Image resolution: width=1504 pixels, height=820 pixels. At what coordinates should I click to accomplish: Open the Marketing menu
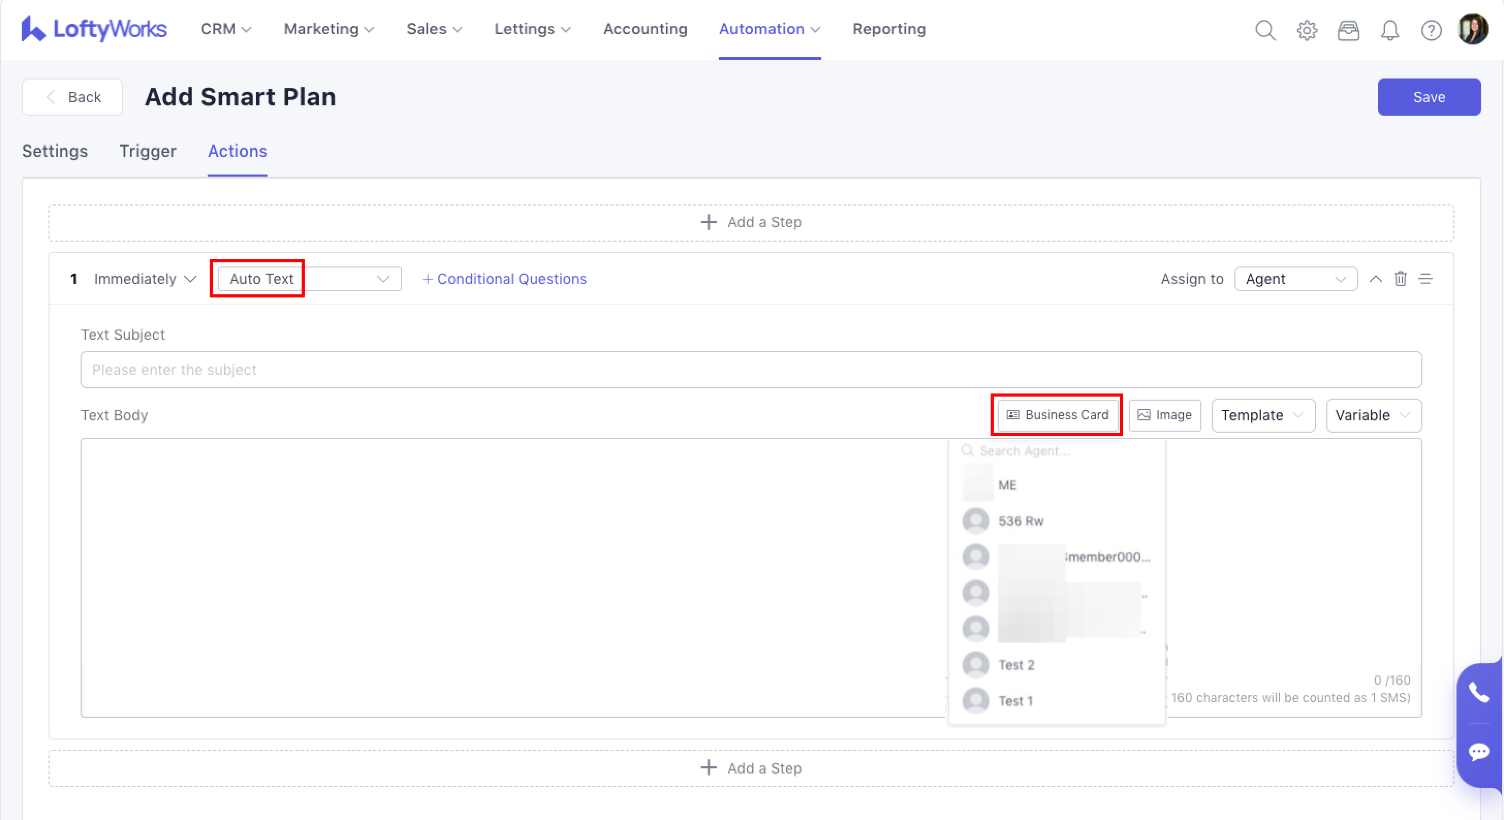(x=328, y=29)
